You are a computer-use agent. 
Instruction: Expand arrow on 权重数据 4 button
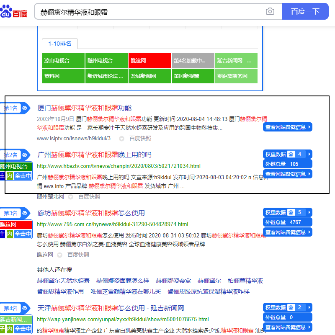(x=309, y=154)
